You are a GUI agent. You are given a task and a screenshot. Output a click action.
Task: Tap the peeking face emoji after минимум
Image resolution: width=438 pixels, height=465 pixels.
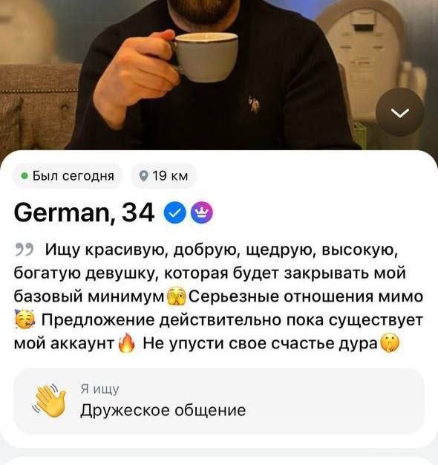(x=177, y=296)
